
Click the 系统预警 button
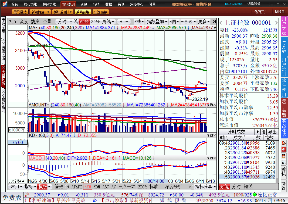(83, 12)
